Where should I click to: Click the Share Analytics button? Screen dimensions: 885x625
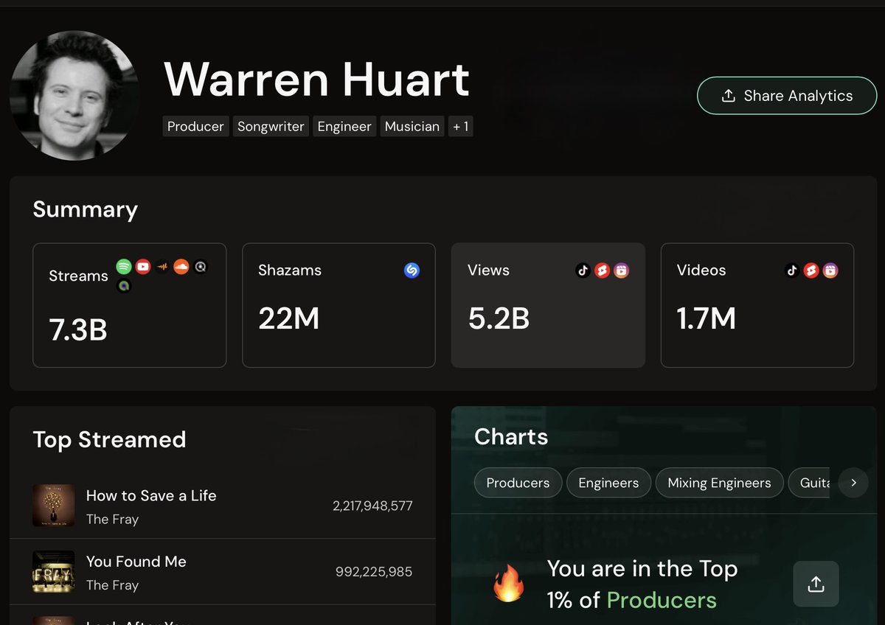tap(787, 96)
